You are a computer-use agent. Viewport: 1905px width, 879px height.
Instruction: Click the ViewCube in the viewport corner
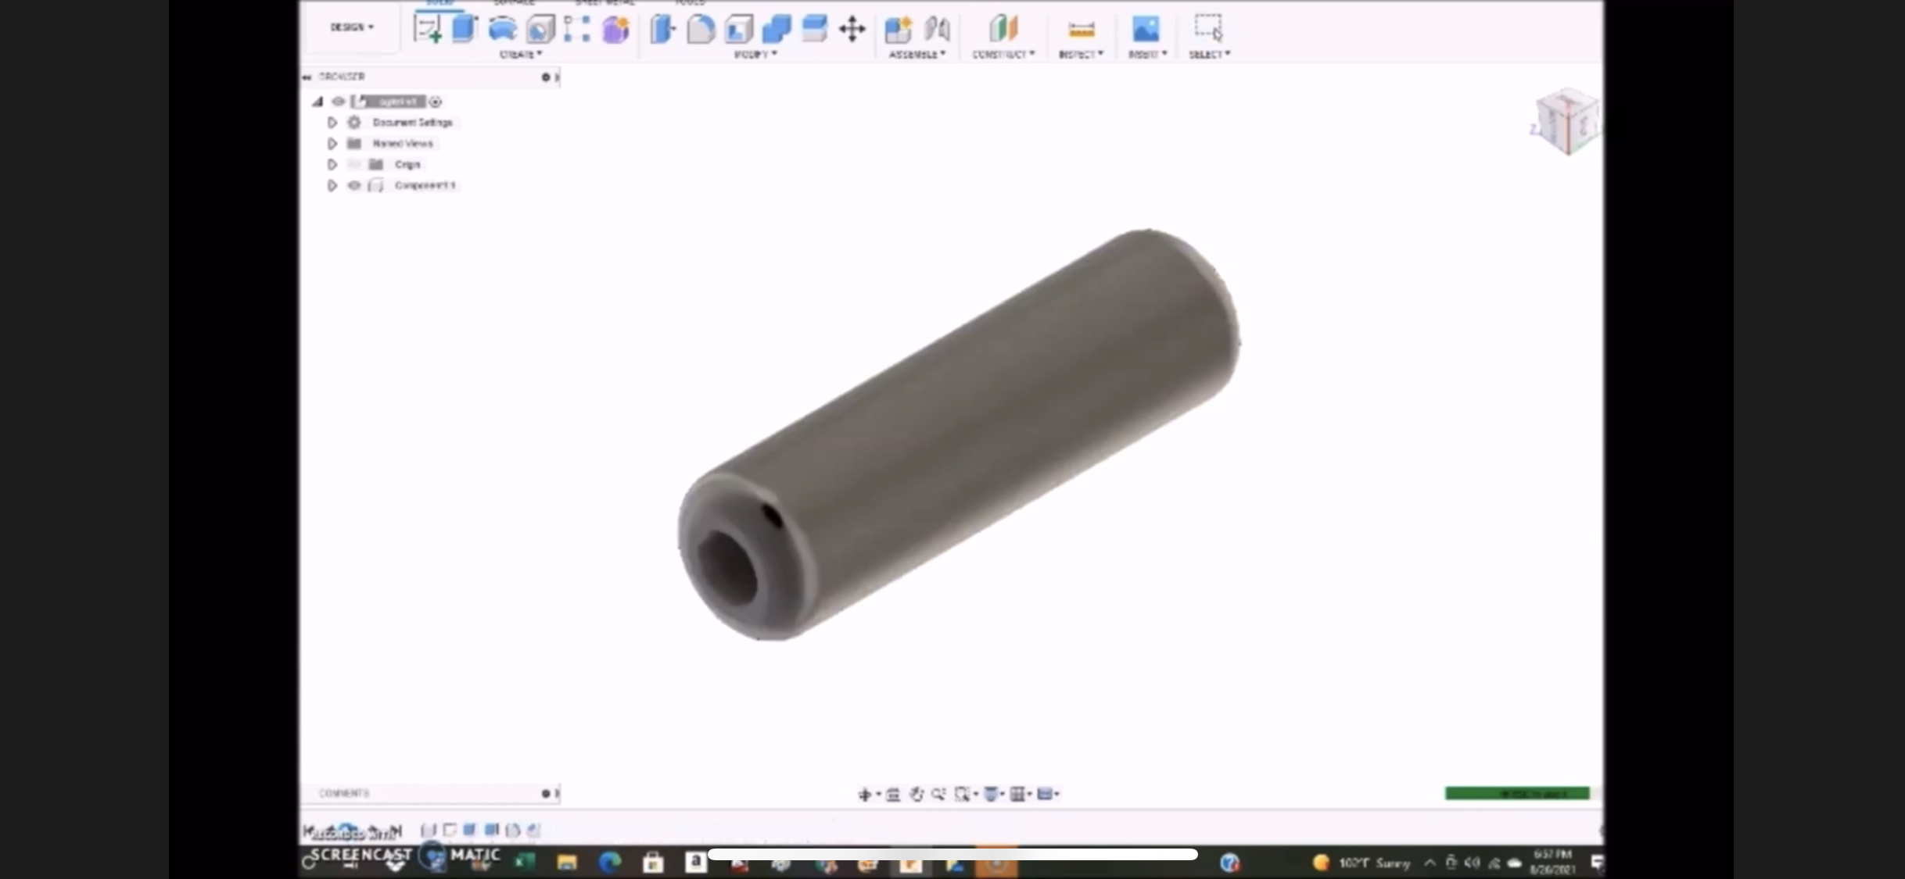click(1566, 122)
